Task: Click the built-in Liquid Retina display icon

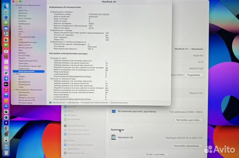Action: (x=114, y=112)
